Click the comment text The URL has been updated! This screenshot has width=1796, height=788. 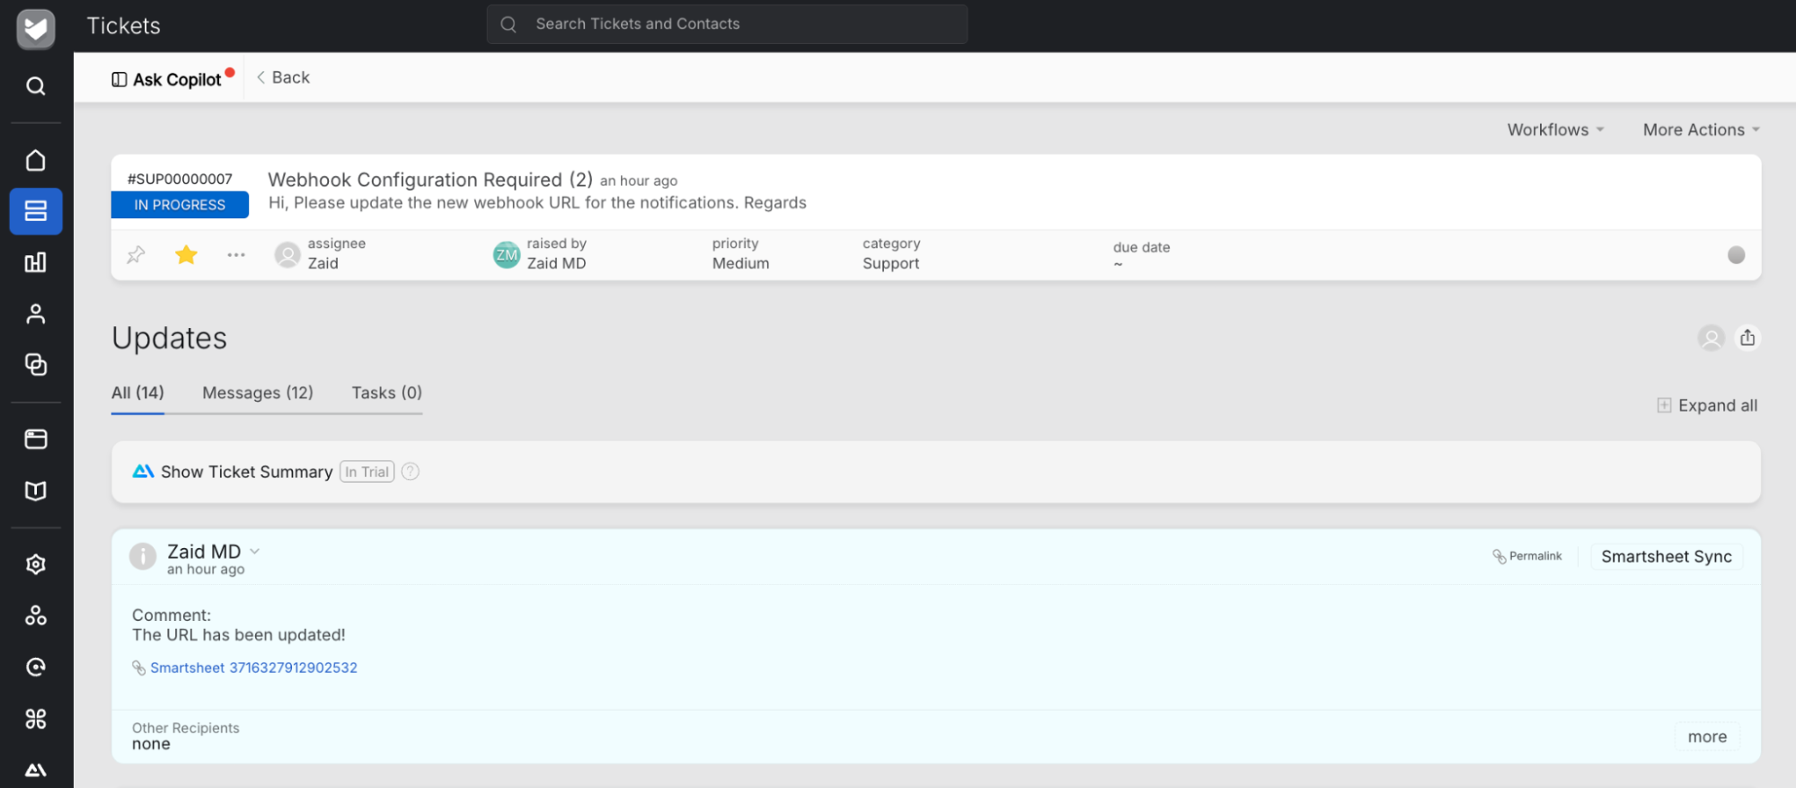[239, 635]
